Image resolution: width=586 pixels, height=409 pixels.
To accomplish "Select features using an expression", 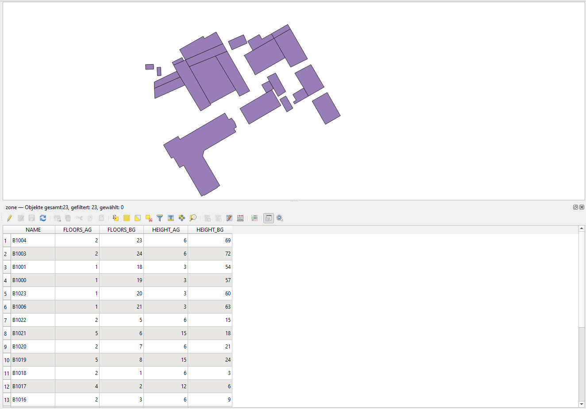I will (x=115, y=218).
